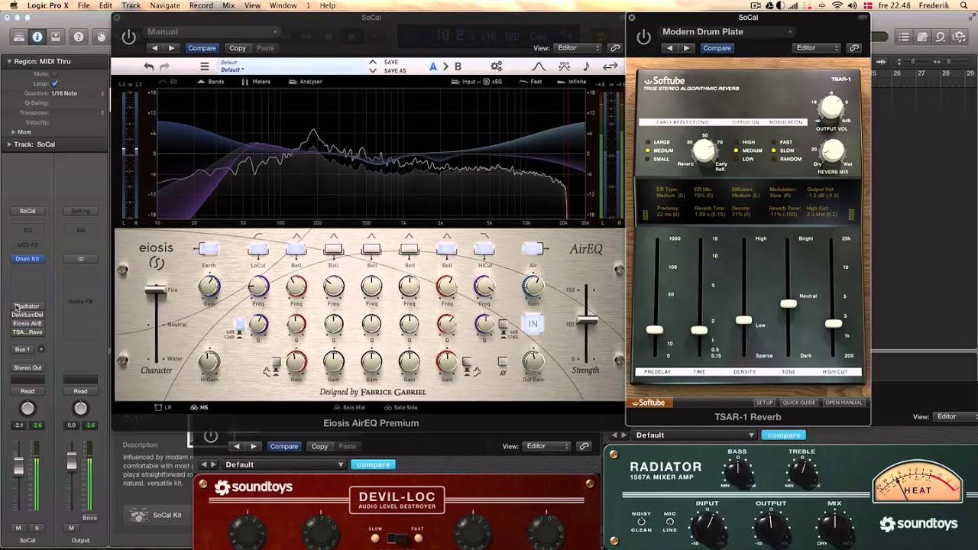Select AirEQ LR mode
Viewport: 978px width, 550px height.
pyautogui.click(x=163, y=408)
